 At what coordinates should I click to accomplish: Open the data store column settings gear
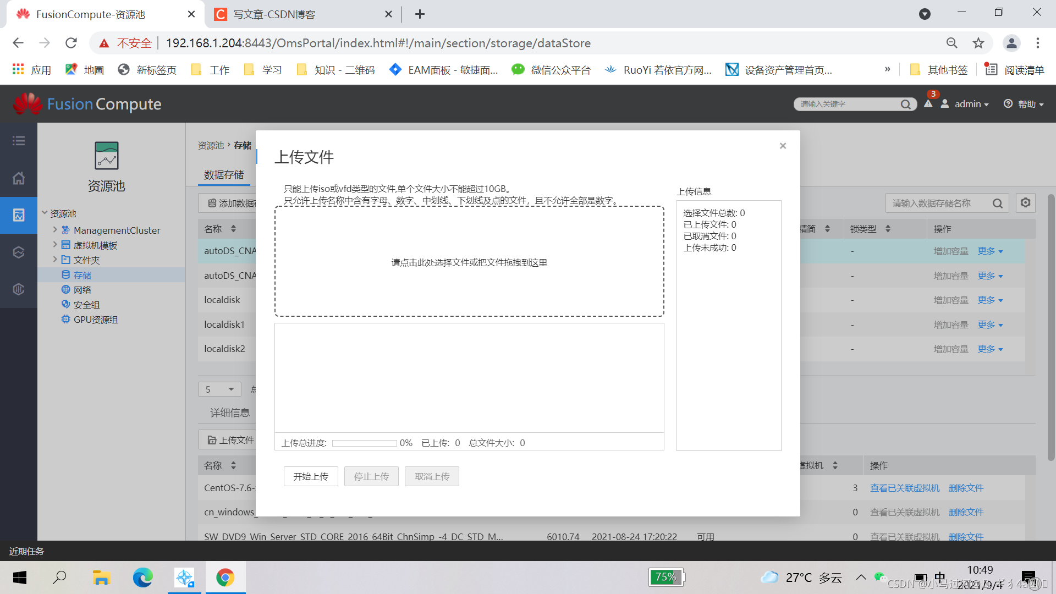[x=1025, y=203]
